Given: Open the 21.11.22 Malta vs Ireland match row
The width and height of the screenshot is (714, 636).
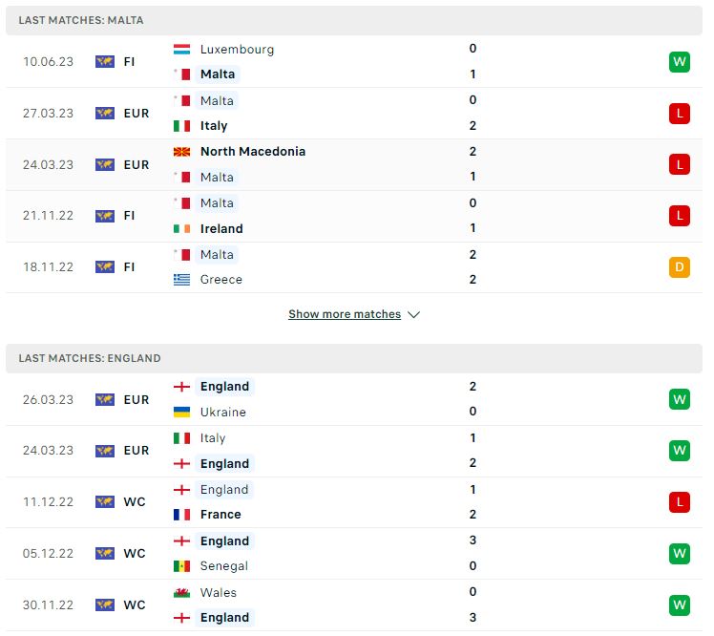Looking at the screenshot, I should coord(354,216).
